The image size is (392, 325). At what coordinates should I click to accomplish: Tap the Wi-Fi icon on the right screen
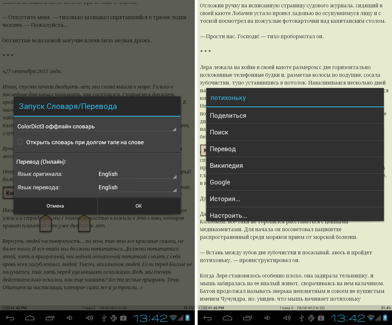point(370,318)
